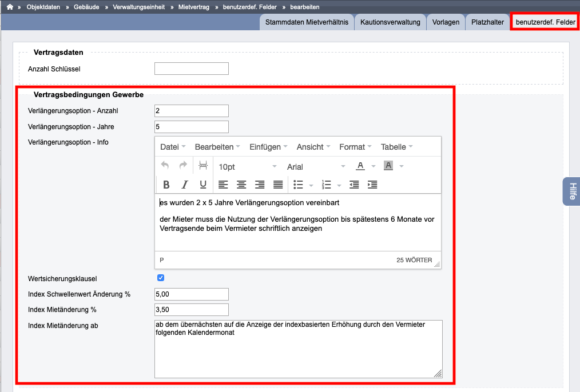Apply text color with the A icon

pos(360,166)
